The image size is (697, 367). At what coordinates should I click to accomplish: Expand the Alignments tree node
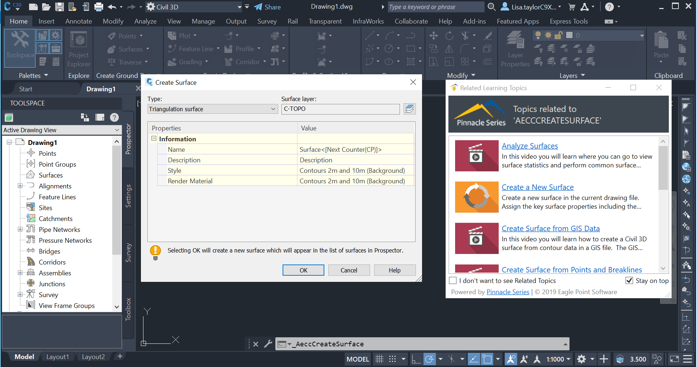click(20, 186)
